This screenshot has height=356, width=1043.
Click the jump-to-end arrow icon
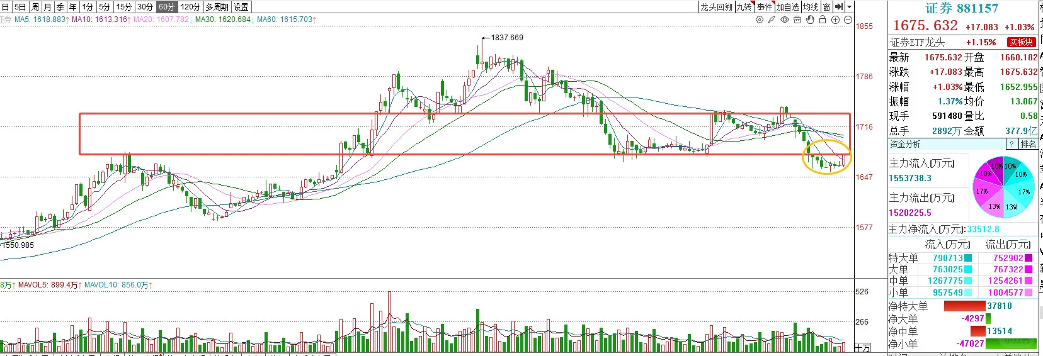tap(839, 7)
